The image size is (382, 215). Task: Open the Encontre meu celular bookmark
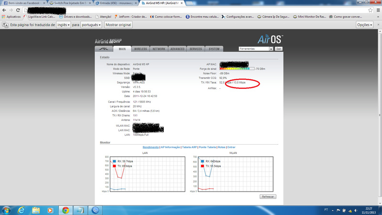pos(202,17)
